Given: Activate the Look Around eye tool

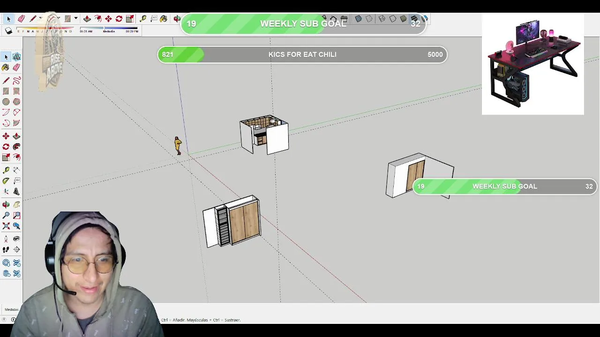Looking at the screenshot, I should pos(16,239).
